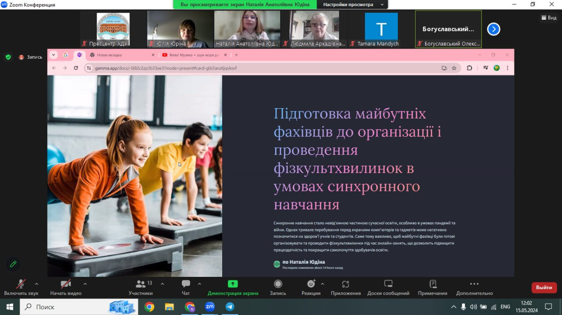The width and height of the screenshot is (562, 315).
Task: Open Доски сообщений whiteboards
Action: coord(388,287)
